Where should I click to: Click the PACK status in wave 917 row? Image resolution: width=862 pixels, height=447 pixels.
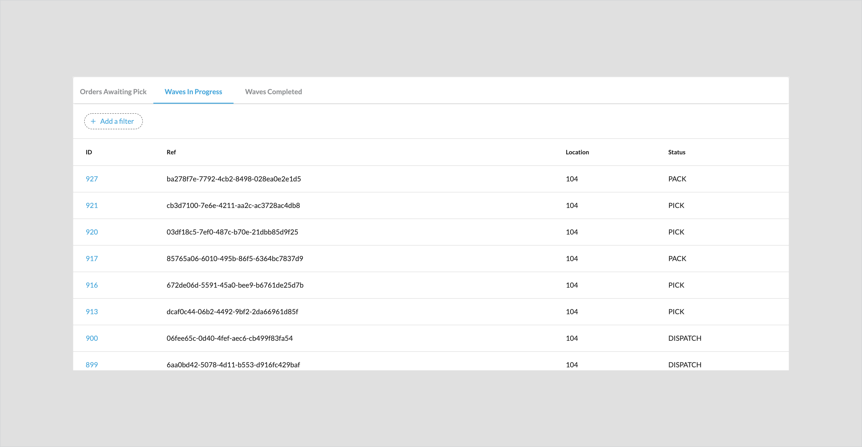pyautogui.click(x=677, y=259)
